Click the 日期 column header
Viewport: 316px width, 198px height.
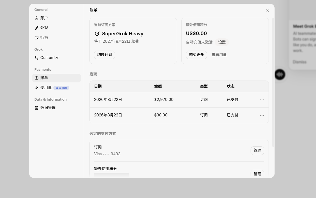tap(98, 86)
